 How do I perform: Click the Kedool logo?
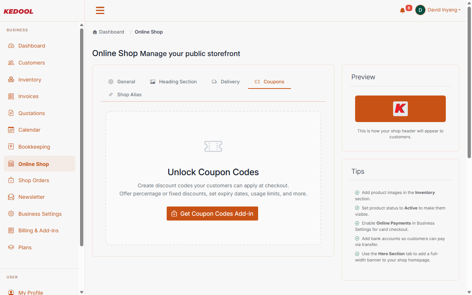point(18,11)
